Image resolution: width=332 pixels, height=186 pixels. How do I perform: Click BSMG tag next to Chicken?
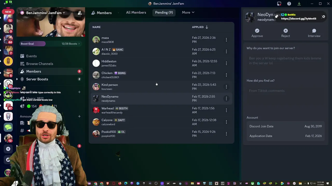pyautogui.click(x=120, y=73)
